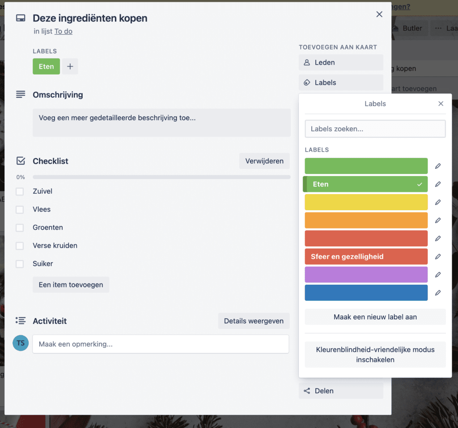
Task: Edit the orange label via its pencil icon
Action: (437, 220)
